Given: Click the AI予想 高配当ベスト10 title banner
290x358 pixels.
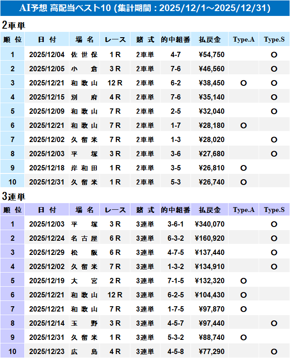Looking at the screenshot, I should [145, 8].
